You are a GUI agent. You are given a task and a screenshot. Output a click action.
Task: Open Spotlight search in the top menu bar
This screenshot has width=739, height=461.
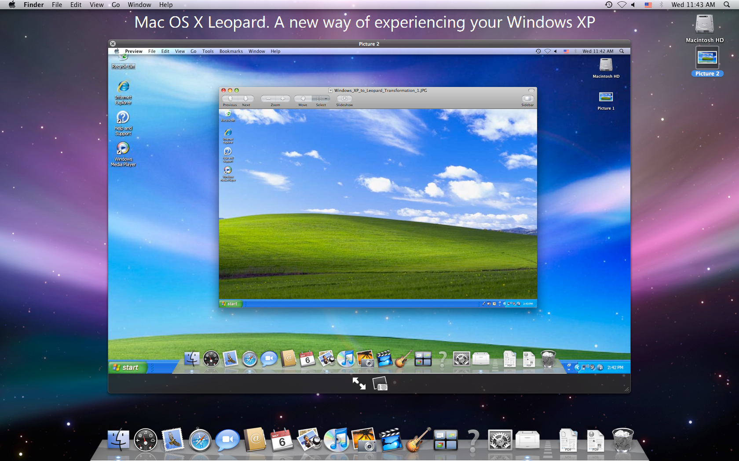tap(727, 4)
